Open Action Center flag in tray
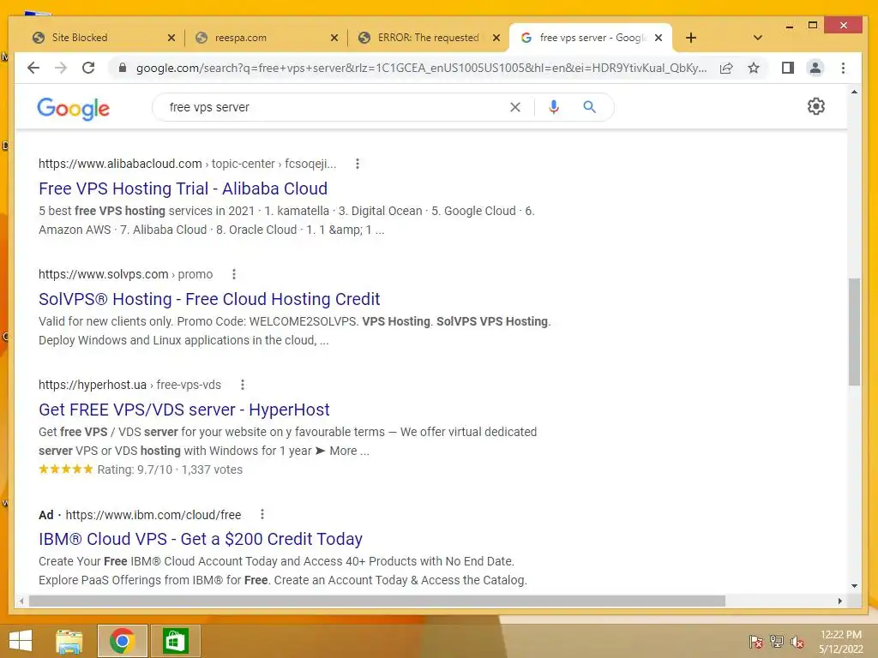This screenshot has height=658, width=878. [x=756, y=642]
